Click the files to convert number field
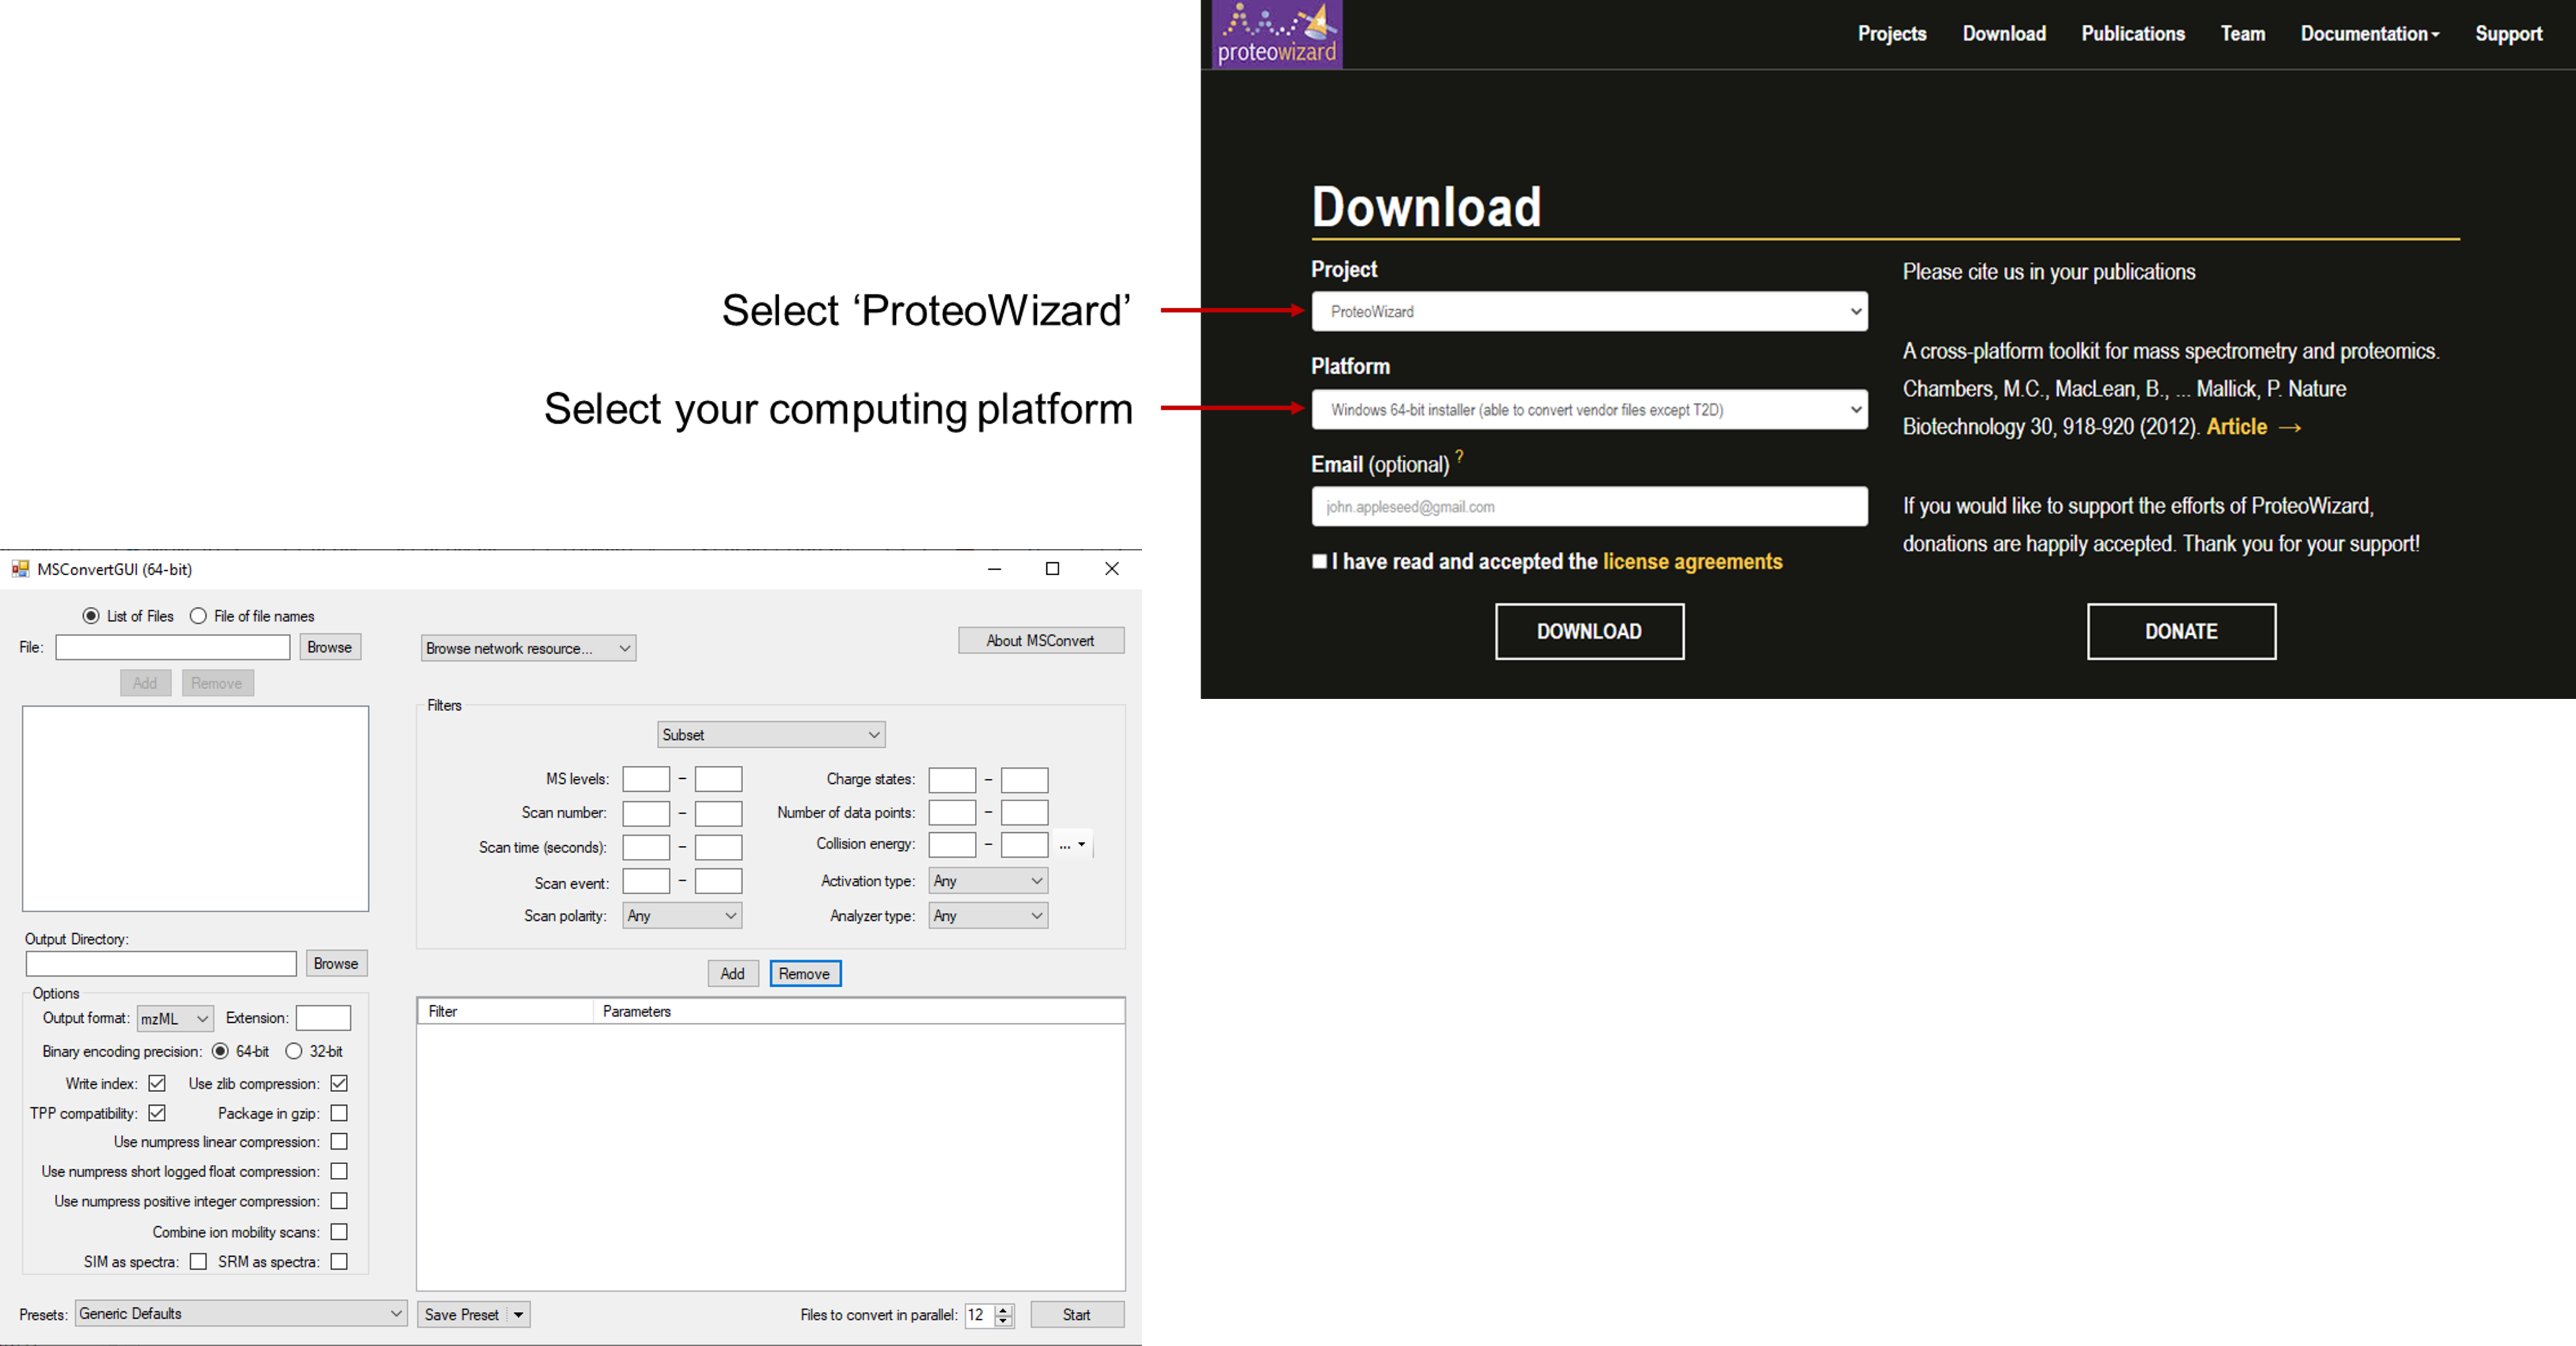 coord(979,1315)
